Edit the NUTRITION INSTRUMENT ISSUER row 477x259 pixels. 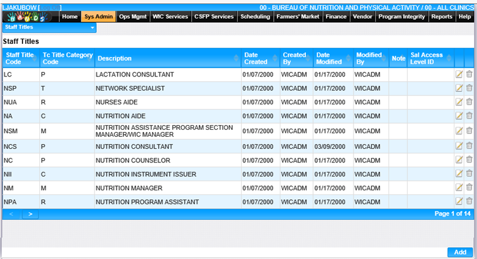(x=459, y=174)
